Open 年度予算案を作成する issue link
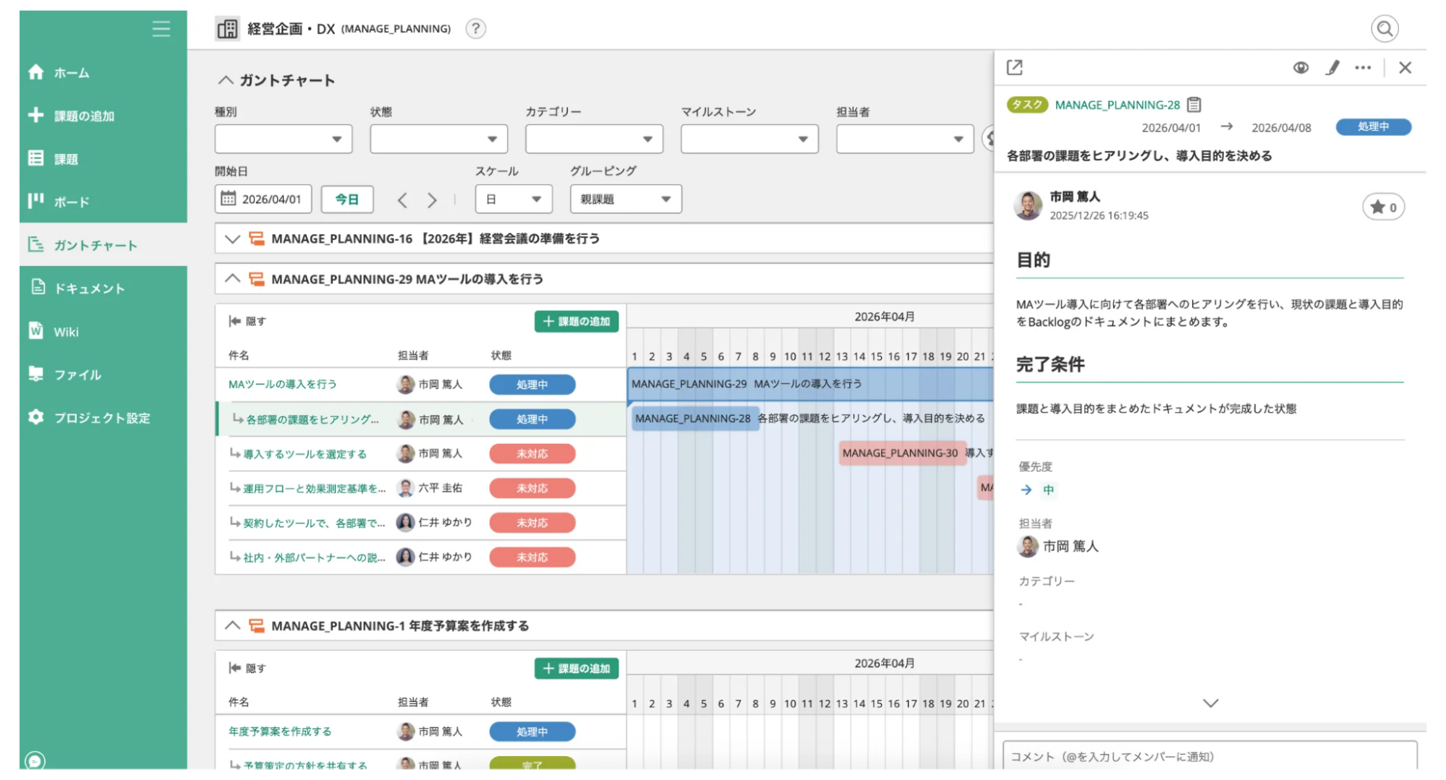Screen dimensions: 1446x780 pos(280,732)
